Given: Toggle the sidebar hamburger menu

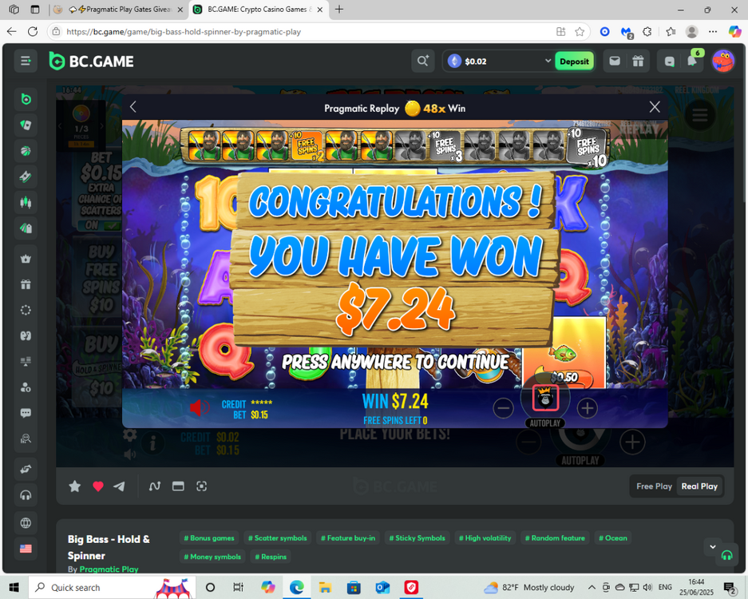Looking at the screenshot, I should coord(26,61).
